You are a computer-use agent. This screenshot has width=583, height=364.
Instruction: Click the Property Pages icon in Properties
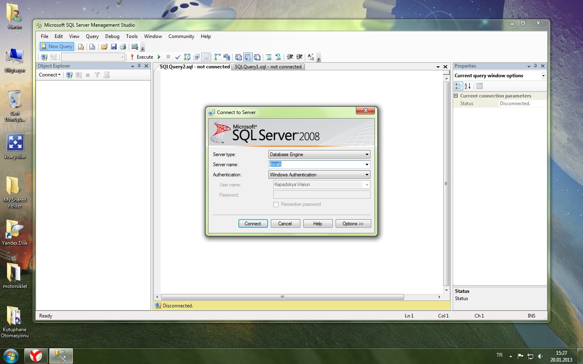(x=479, y=86)
